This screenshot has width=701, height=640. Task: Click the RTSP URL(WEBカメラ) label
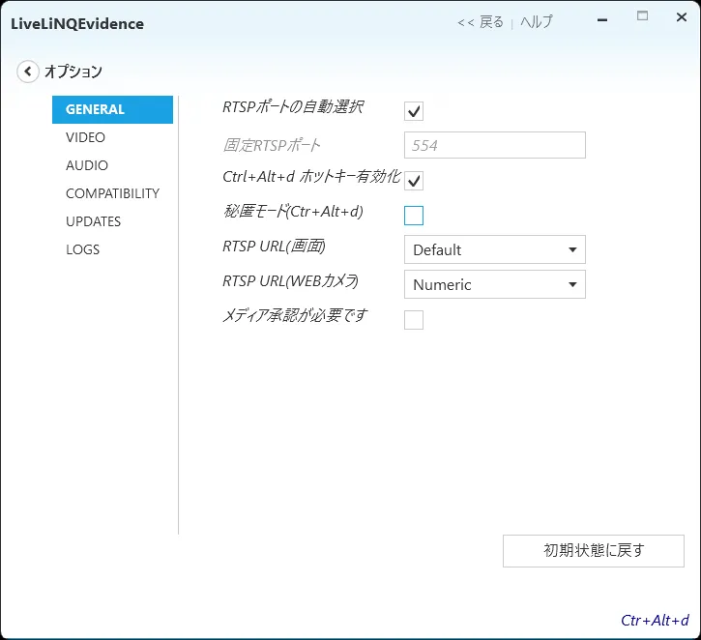coord(291,281)
